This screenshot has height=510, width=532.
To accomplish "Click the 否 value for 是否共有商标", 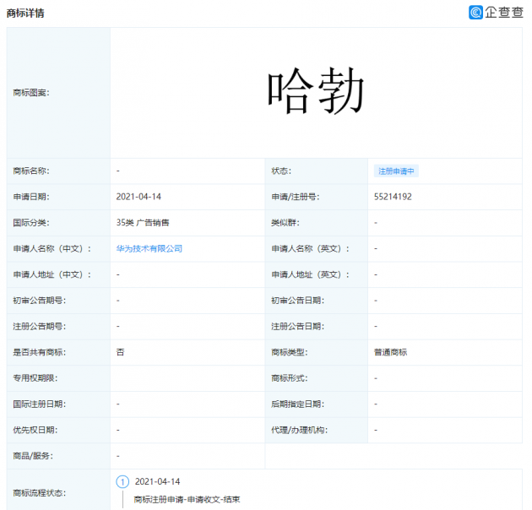I will point(120,352).
